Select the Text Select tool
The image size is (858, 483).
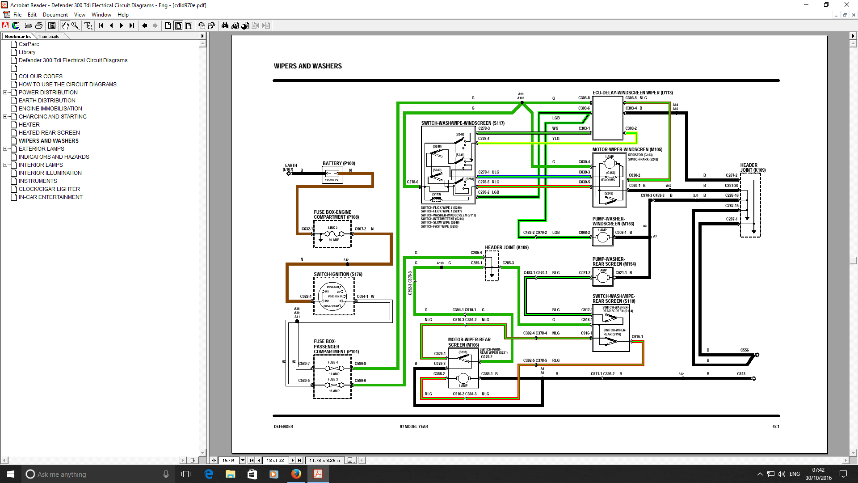coord(88,25)
